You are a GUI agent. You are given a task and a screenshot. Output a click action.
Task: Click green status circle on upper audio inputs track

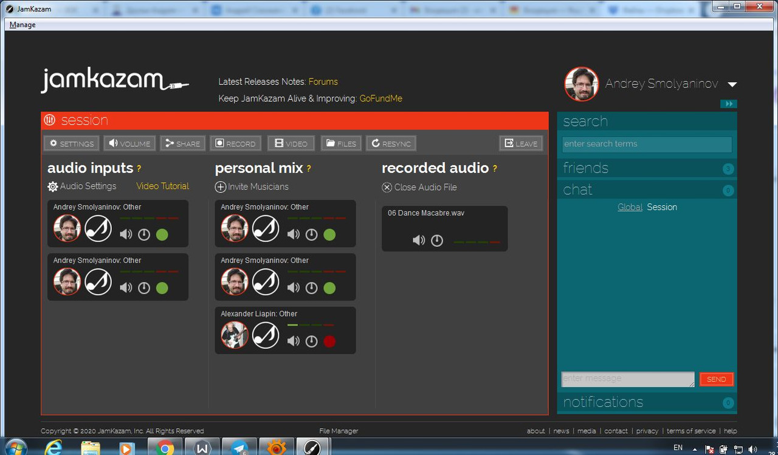coord(162,234)
